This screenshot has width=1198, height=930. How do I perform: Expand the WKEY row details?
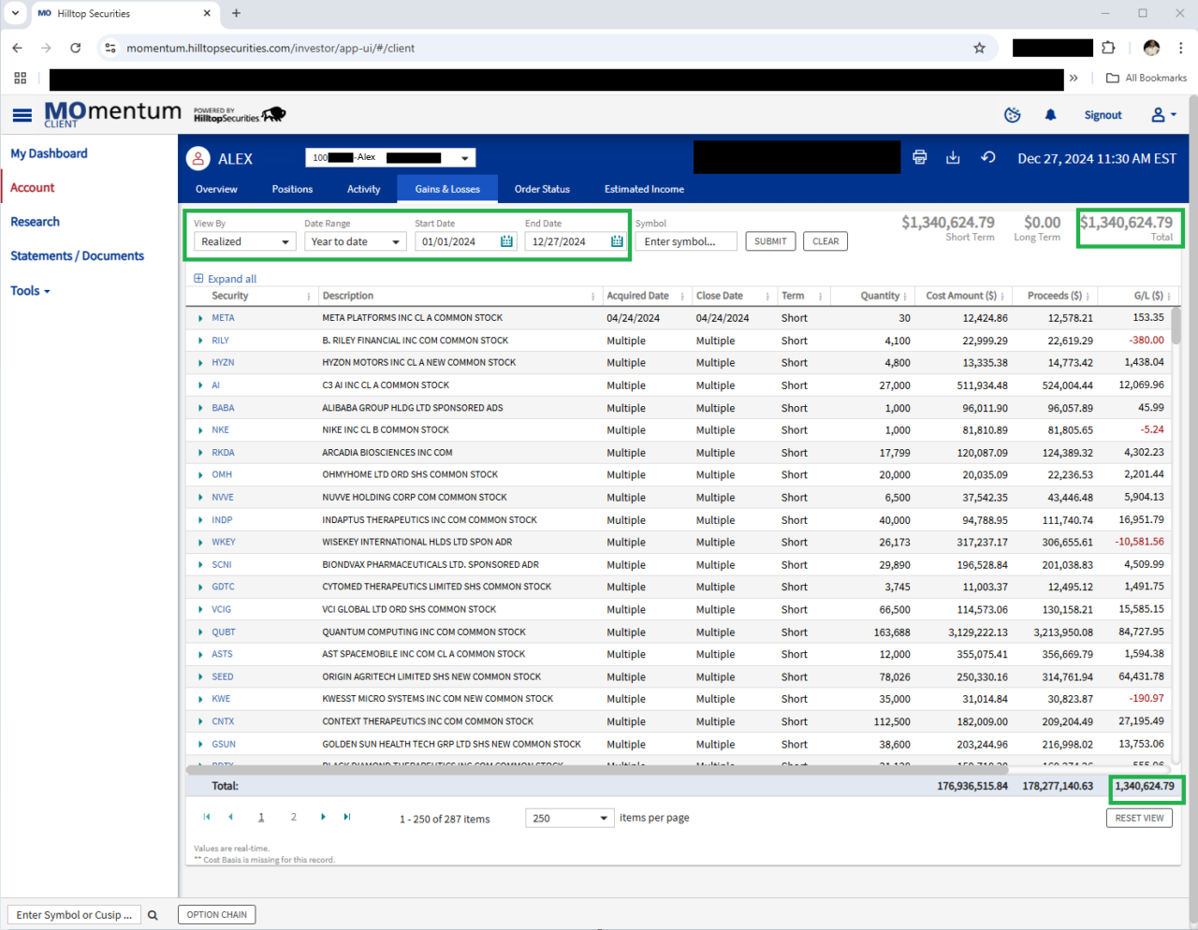click(200, 543)
